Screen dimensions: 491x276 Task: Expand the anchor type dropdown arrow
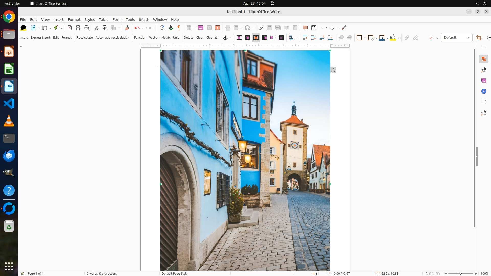click(x=231, y=38)
